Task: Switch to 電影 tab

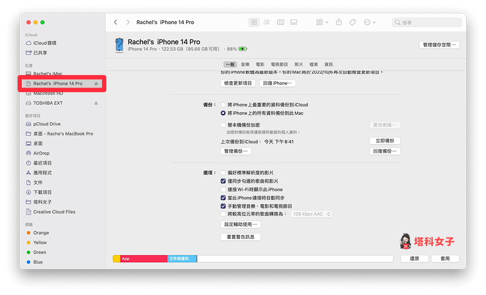Action: click(260, 64)
